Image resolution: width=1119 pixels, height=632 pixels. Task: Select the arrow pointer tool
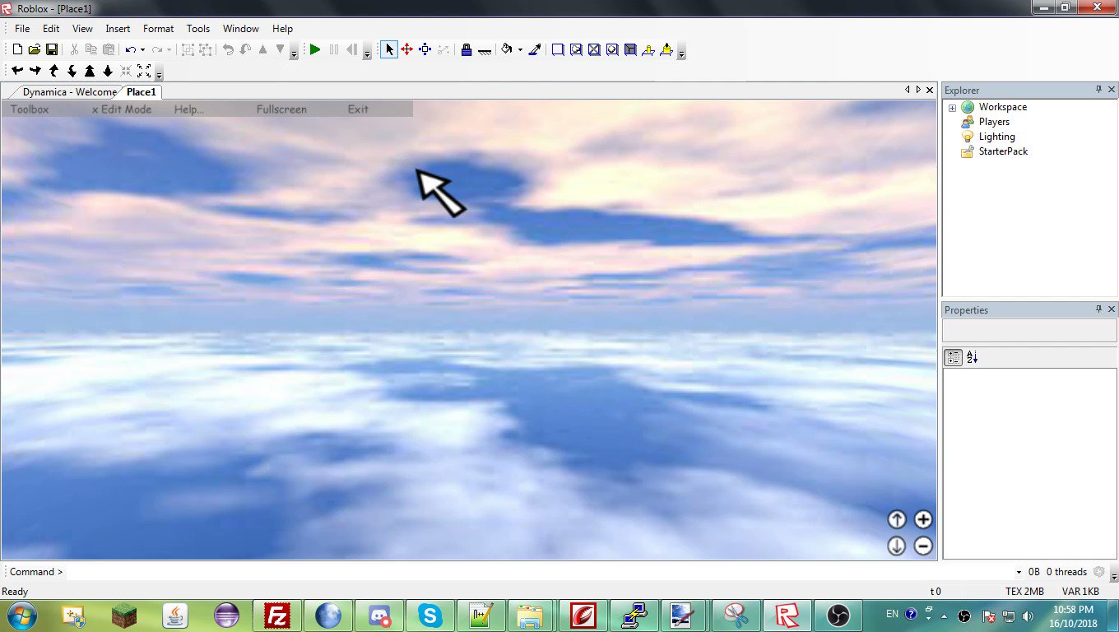[x=389, y=49]
